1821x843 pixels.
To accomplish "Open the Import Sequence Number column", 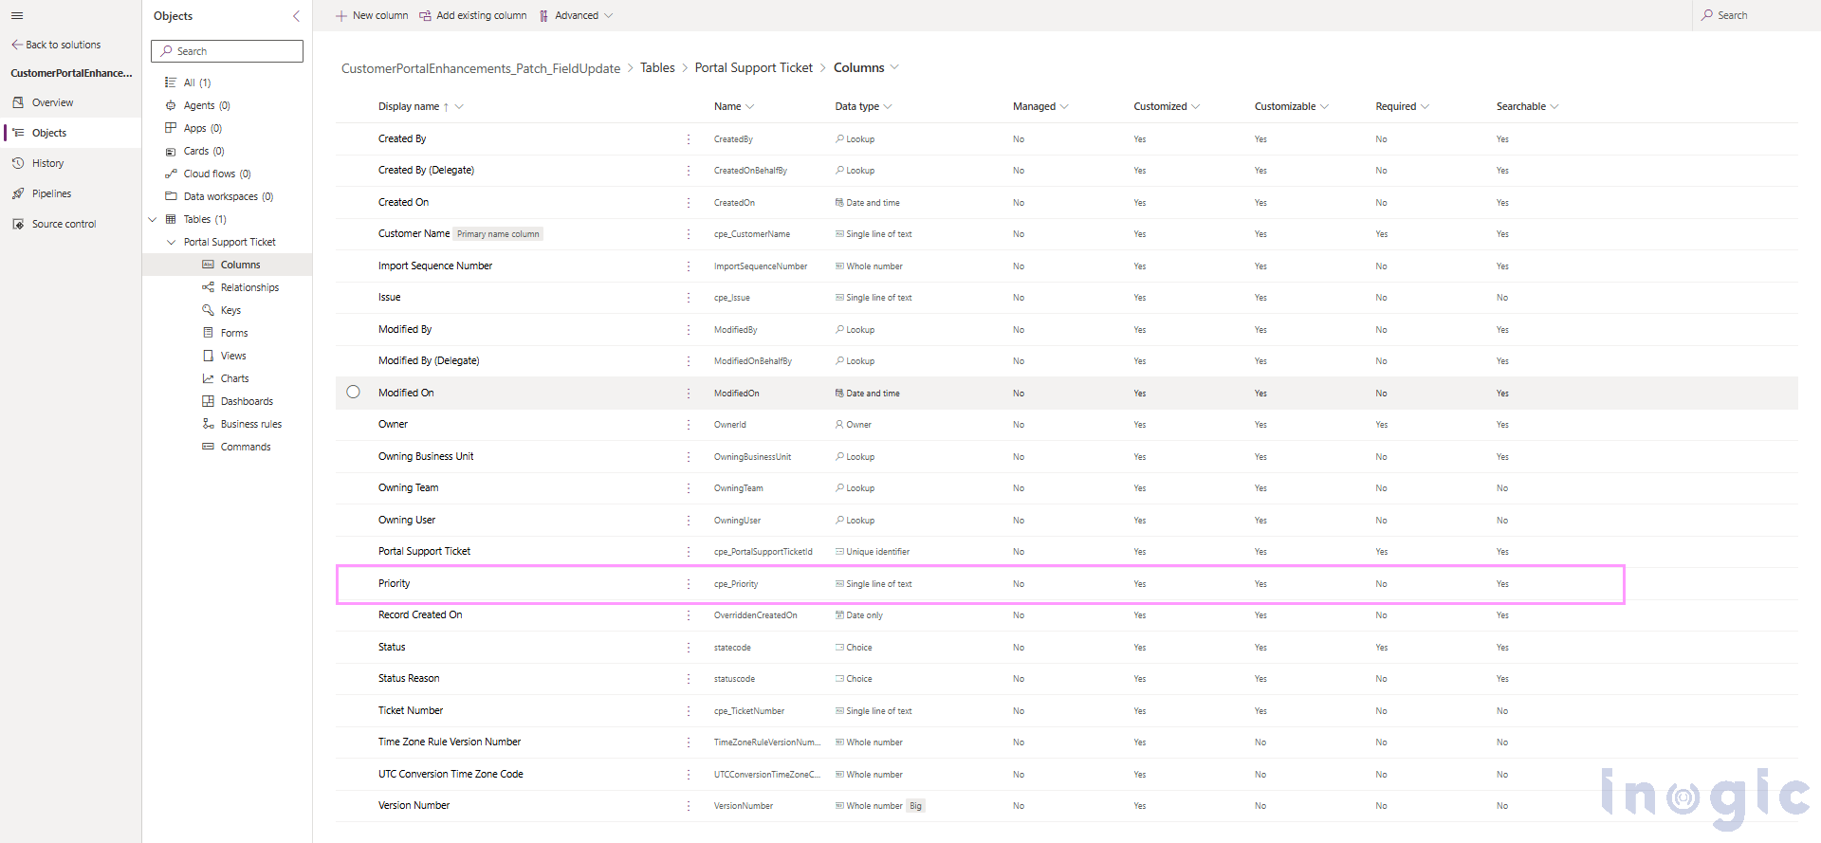I will pyautogui.click(x=435, y=266).
